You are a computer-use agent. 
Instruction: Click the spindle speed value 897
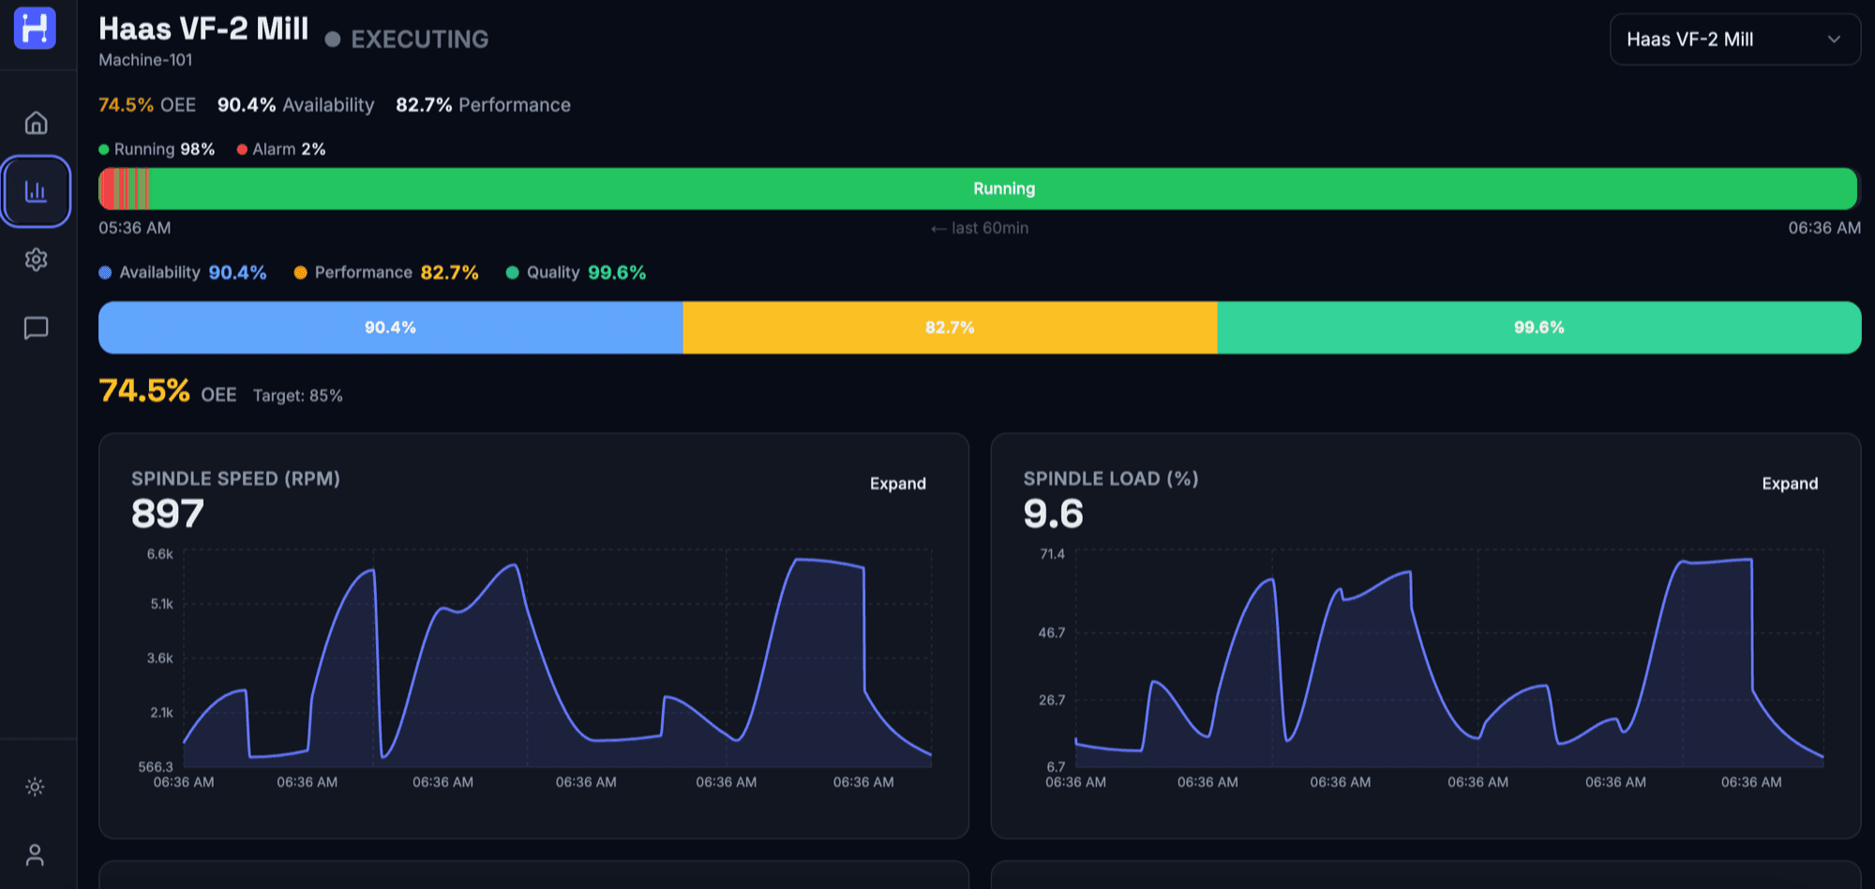point(168,514)
